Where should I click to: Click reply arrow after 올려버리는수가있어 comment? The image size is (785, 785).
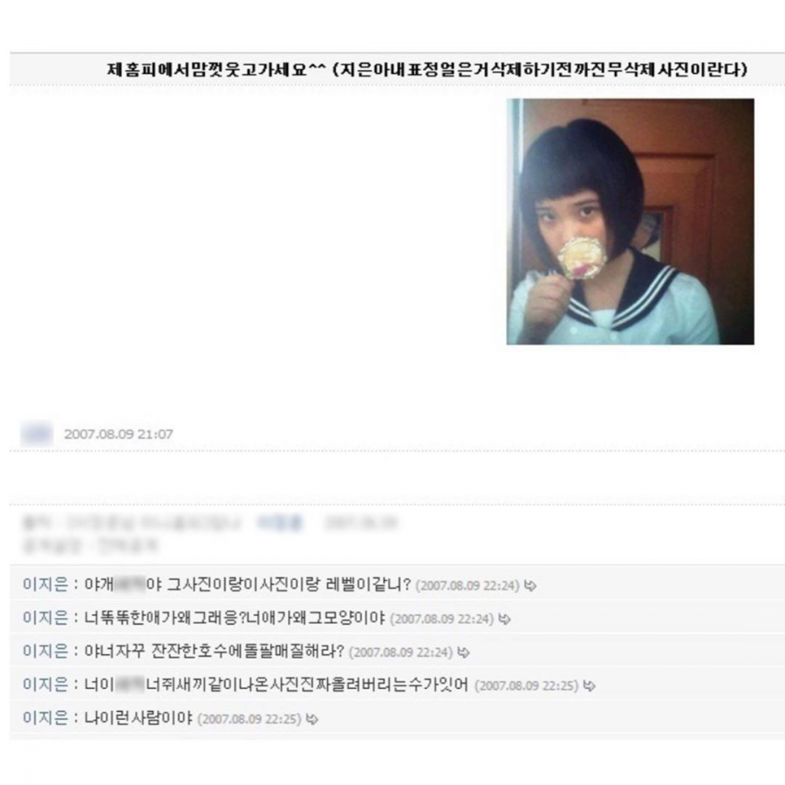[x=590, y=686]
